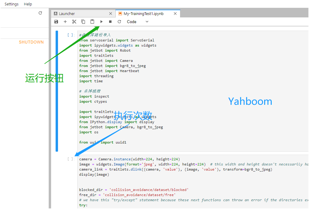Click the 'import os' code line

89,132
